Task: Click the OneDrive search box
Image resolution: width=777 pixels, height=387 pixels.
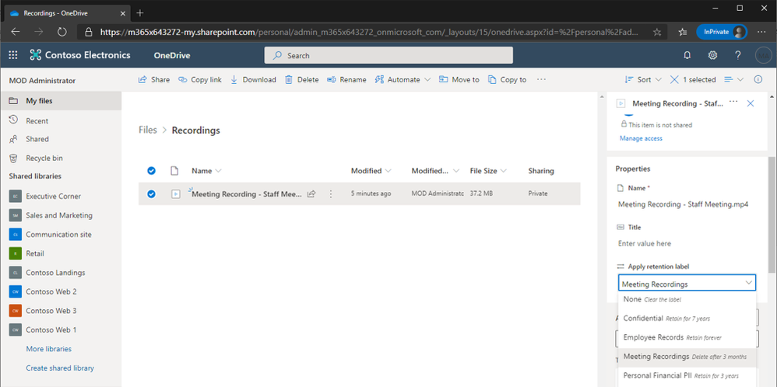Action: [x=388, y=55]
